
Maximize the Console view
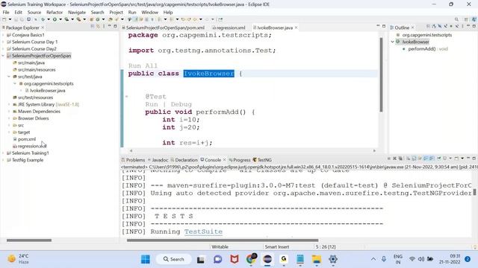474,158
